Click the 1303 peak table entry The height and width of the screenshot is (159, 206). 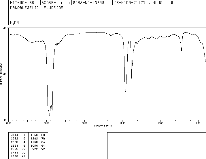point(34,139)
